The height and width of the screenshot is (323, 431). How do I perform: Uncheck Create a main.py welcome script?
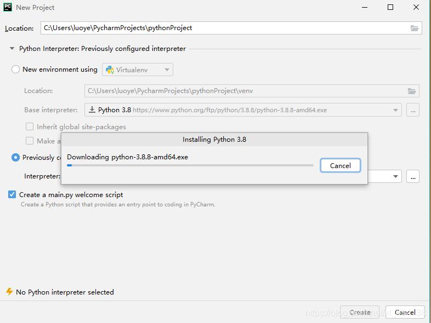point(12,194)
